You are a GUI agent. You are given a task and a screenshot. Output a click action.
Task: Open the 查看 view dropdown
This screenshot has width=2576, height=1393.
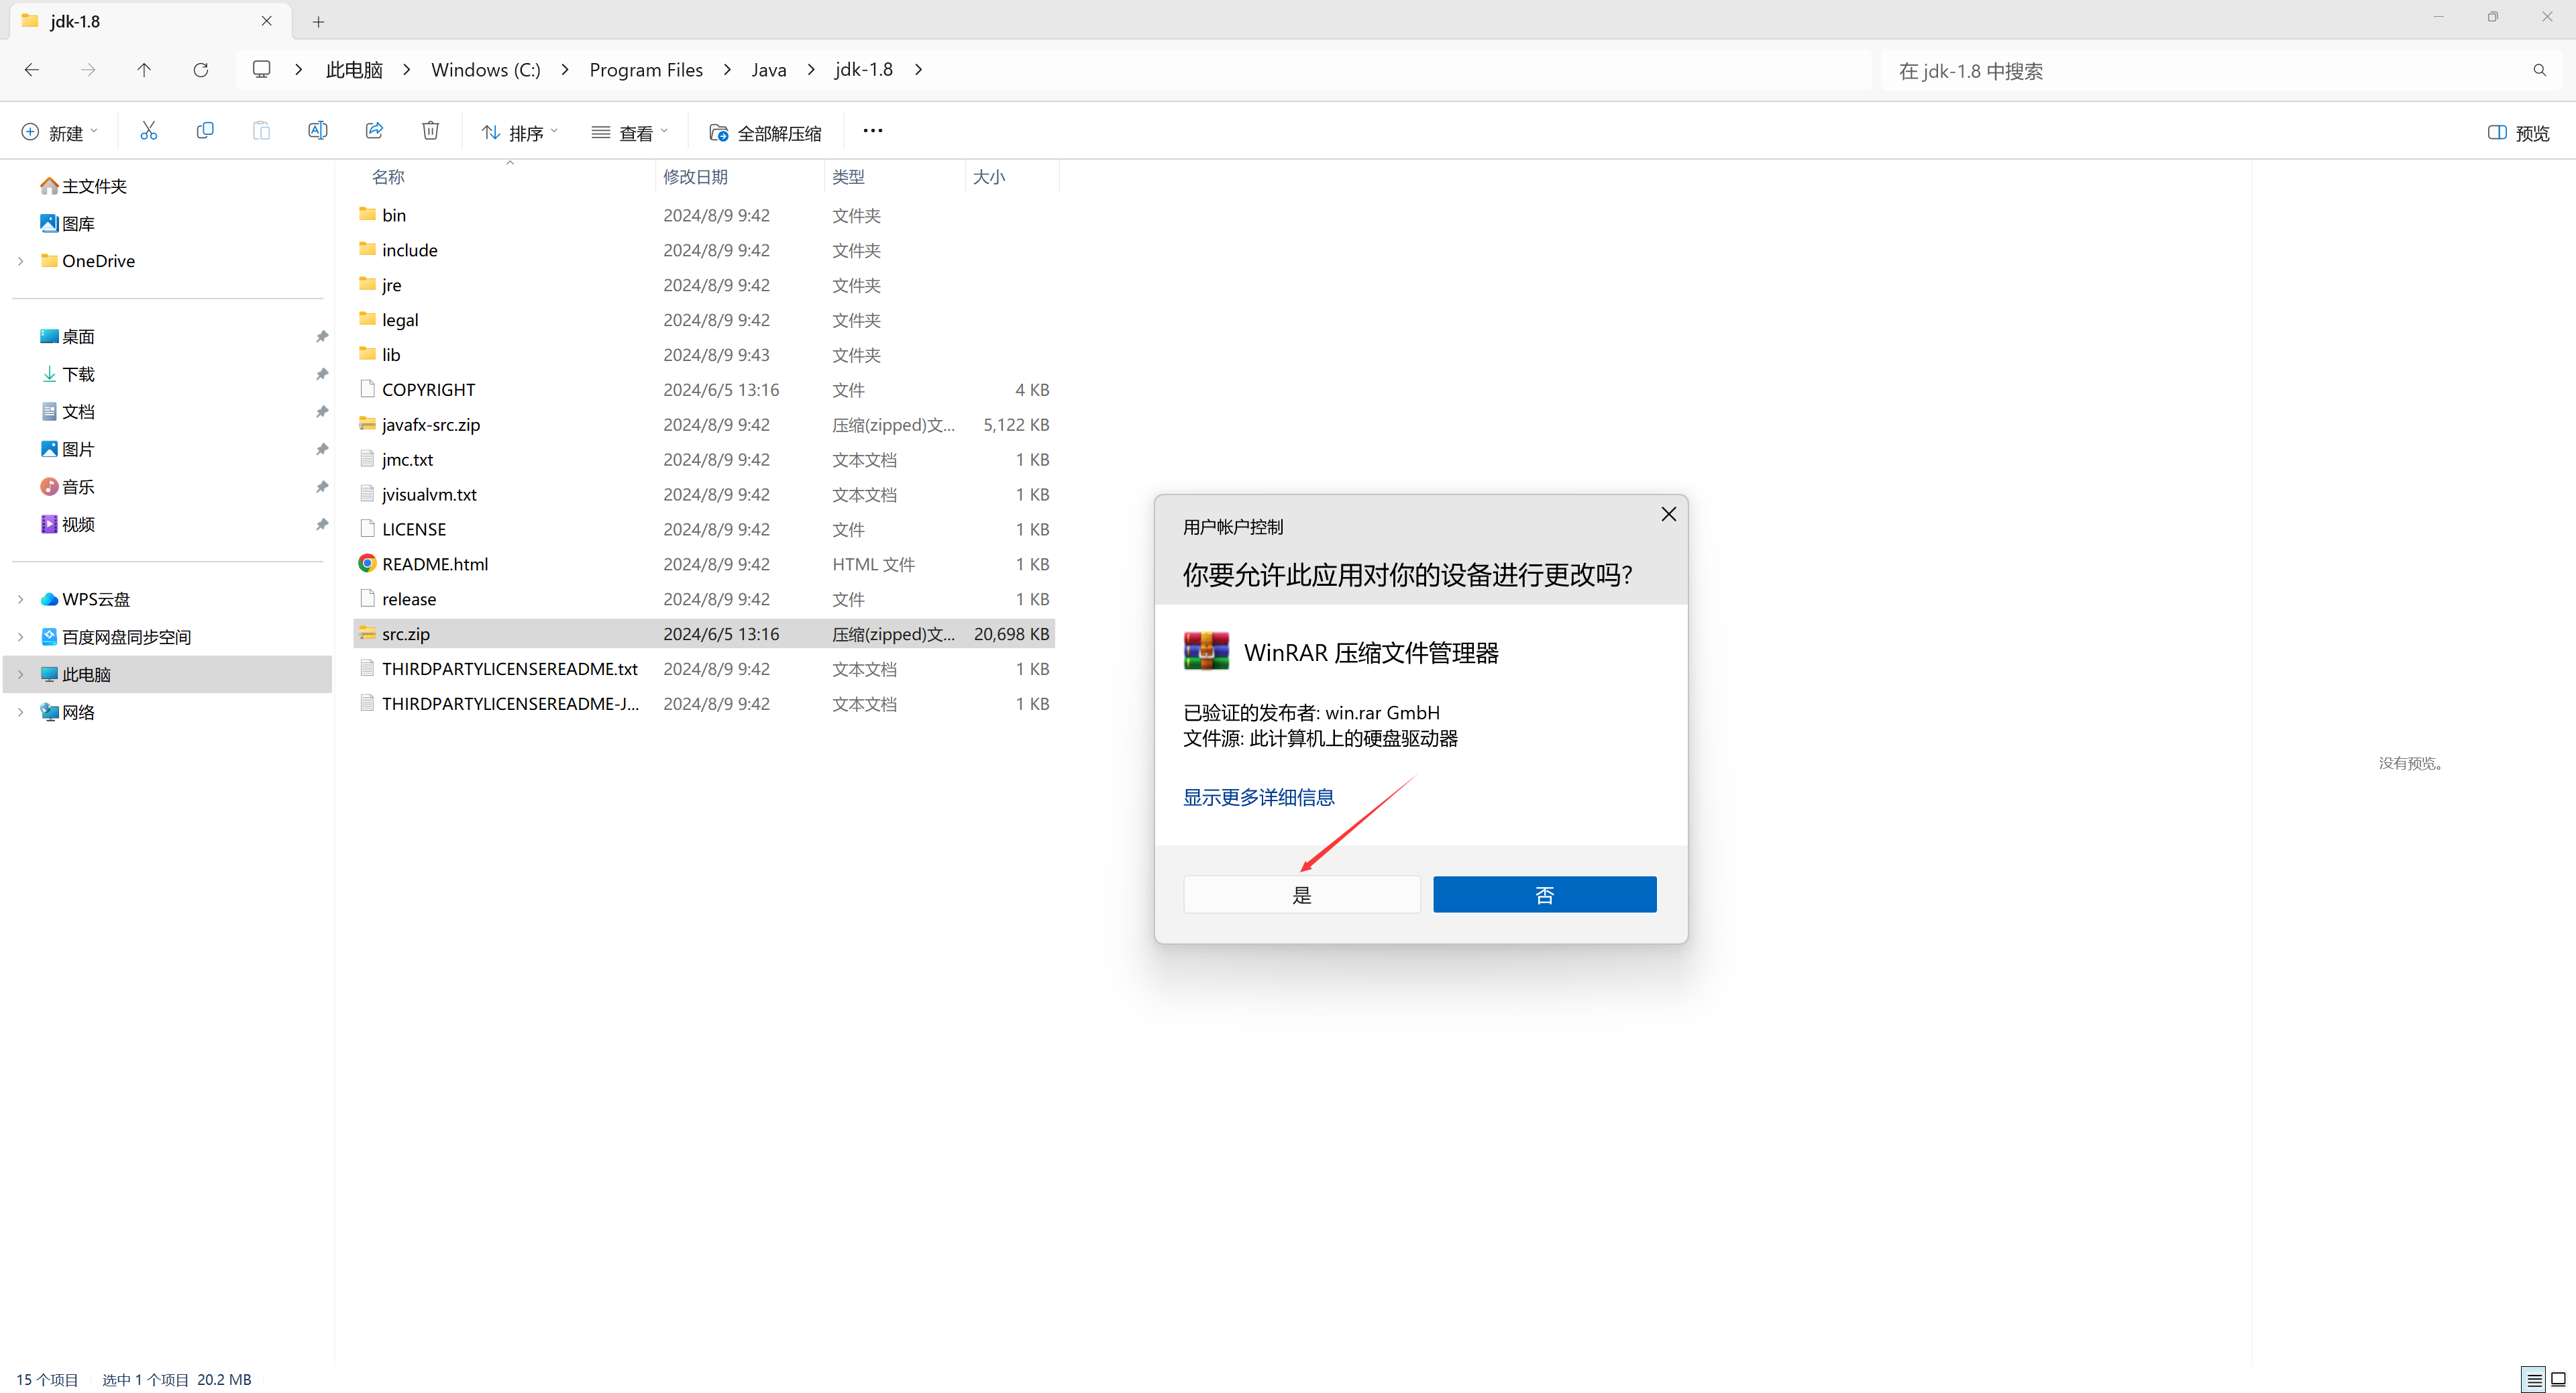[x=629, y=133]
